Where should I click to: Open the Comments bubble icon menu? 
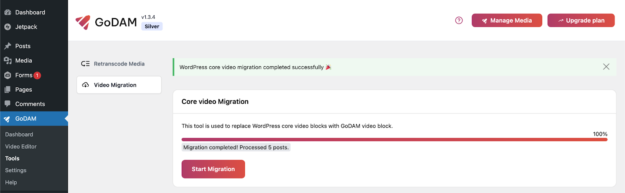point(8,104)
